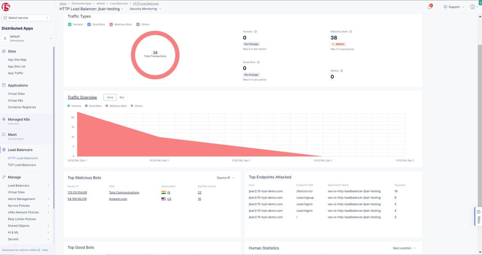Toggle the Good Bots checkbox

click(x=89, y=24)
